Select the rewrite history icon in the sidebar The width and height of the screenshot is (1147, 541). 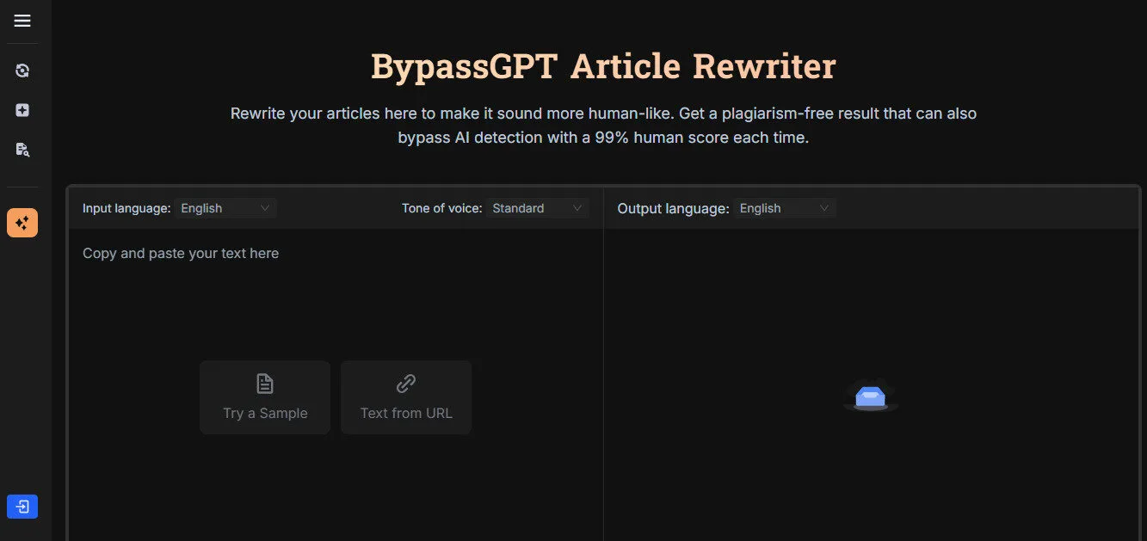click(x=22, y=70)
